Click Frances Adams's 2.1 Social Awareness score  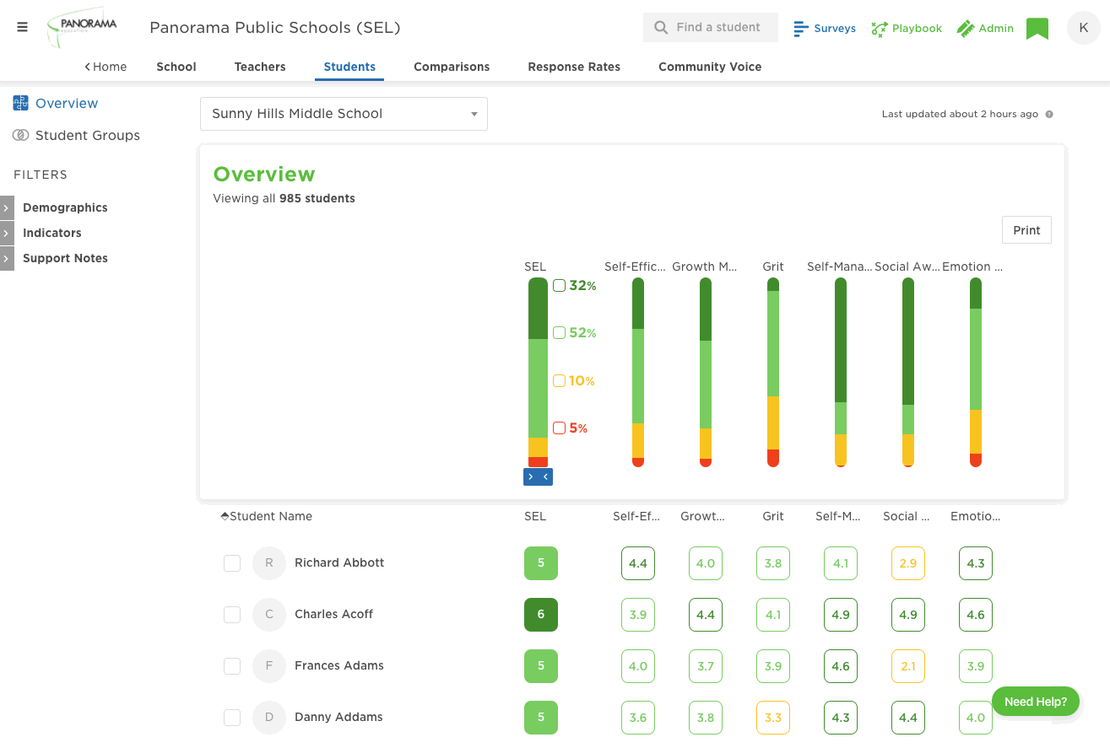(x=908, y=666)
